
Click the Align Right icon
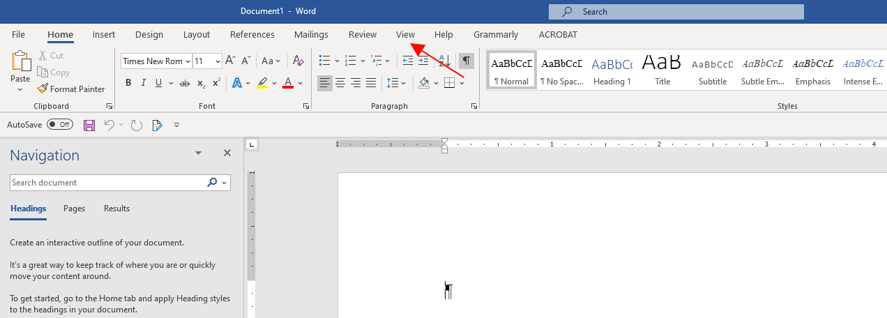coord(356,83)
